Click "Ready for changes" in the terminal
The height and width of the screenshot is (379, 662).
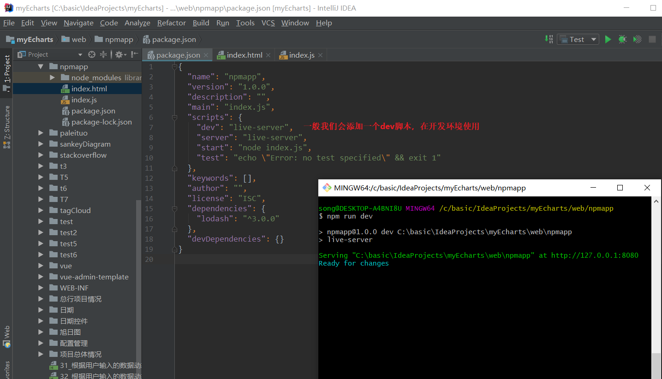click(354, 263)
